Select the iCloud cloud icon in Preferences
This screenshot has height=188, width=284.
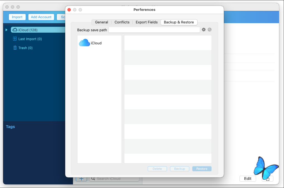point(84,43)
